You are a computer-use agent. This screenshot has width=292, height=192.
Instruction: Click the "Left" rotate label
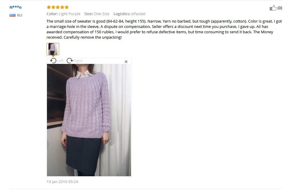pyautogui.click(x=60, y=61)
